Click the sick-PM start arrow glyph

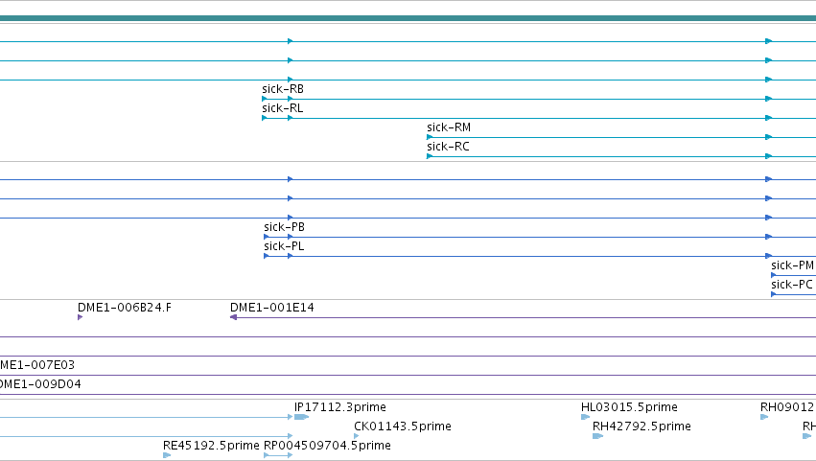(774, 275)
